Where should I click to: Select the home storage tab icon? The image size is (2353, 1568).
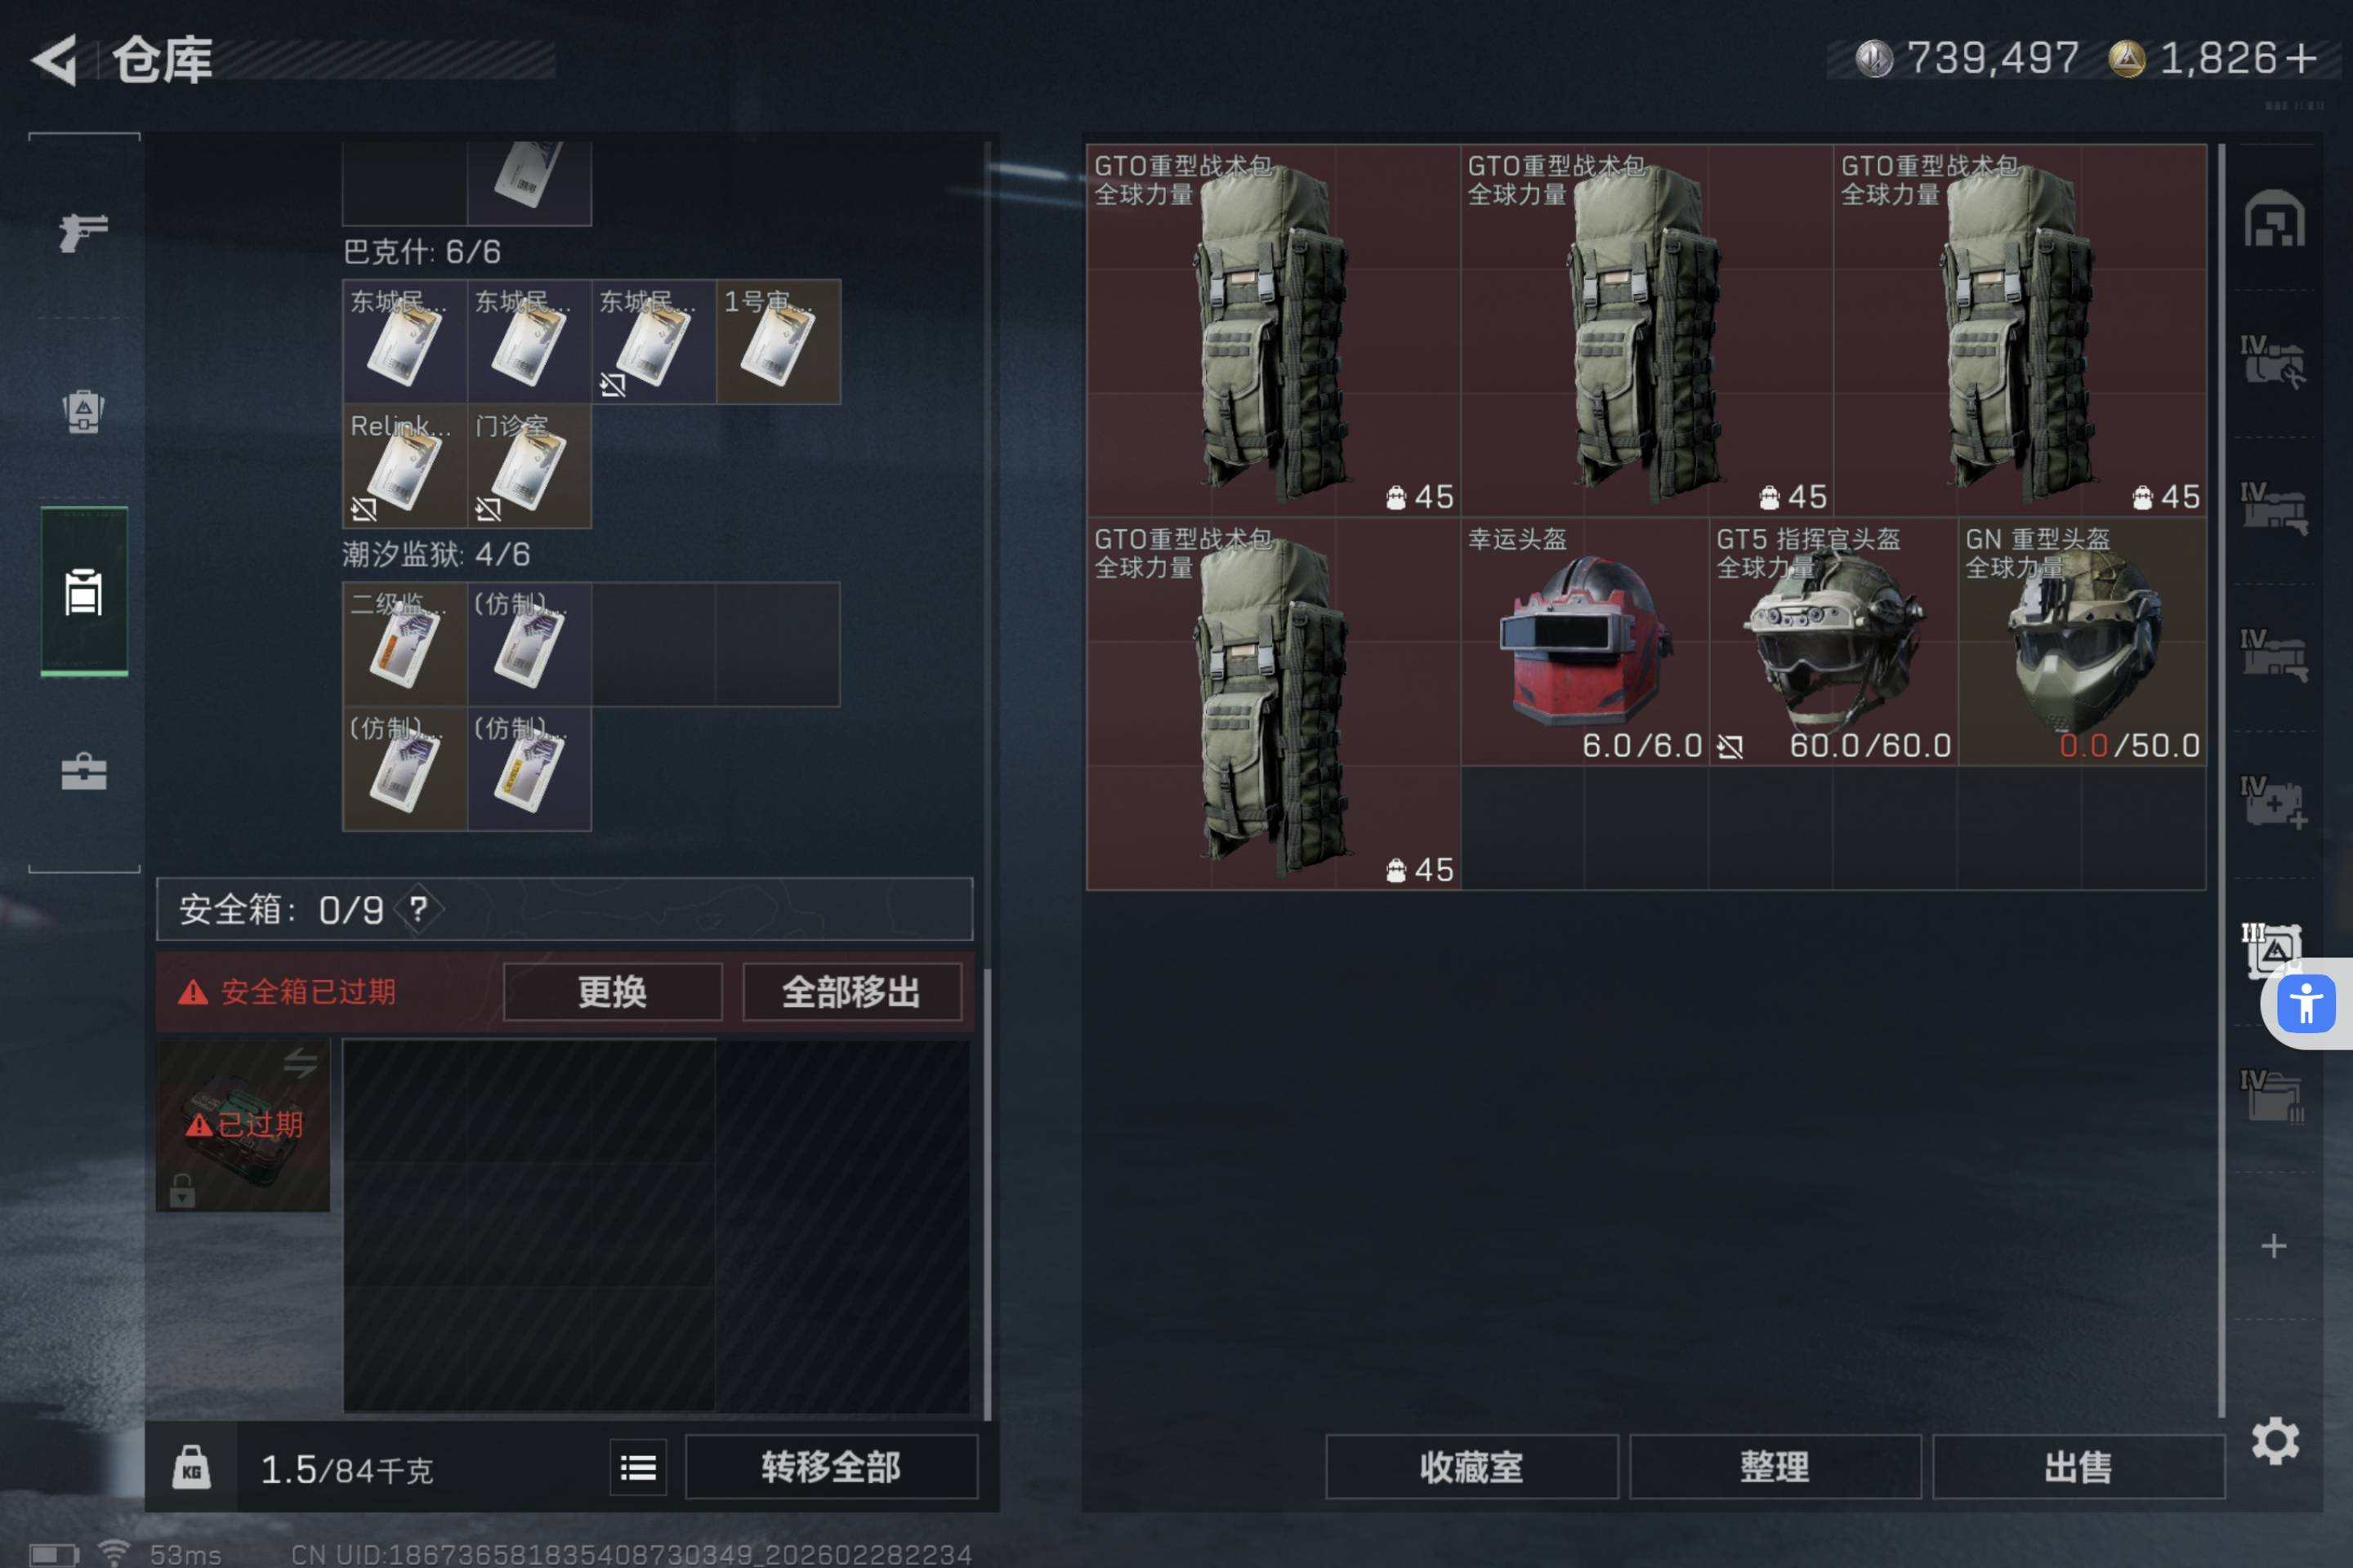click(x=2274, y=218)
